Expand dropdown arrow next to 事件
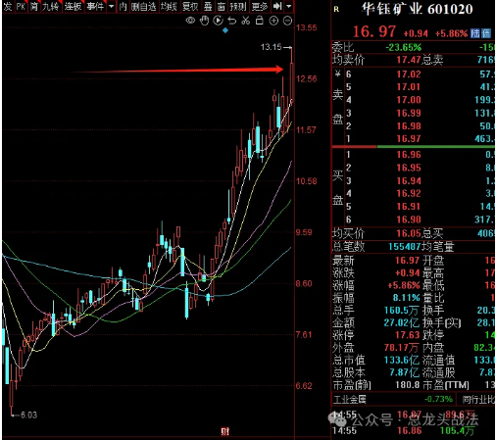This screenshot has width=496, height=440. point(112,6)
